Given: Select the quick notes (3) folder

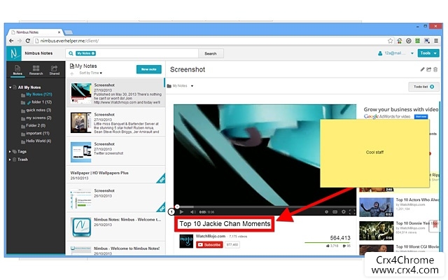Looking at the screenshot, I should [38, 110].
